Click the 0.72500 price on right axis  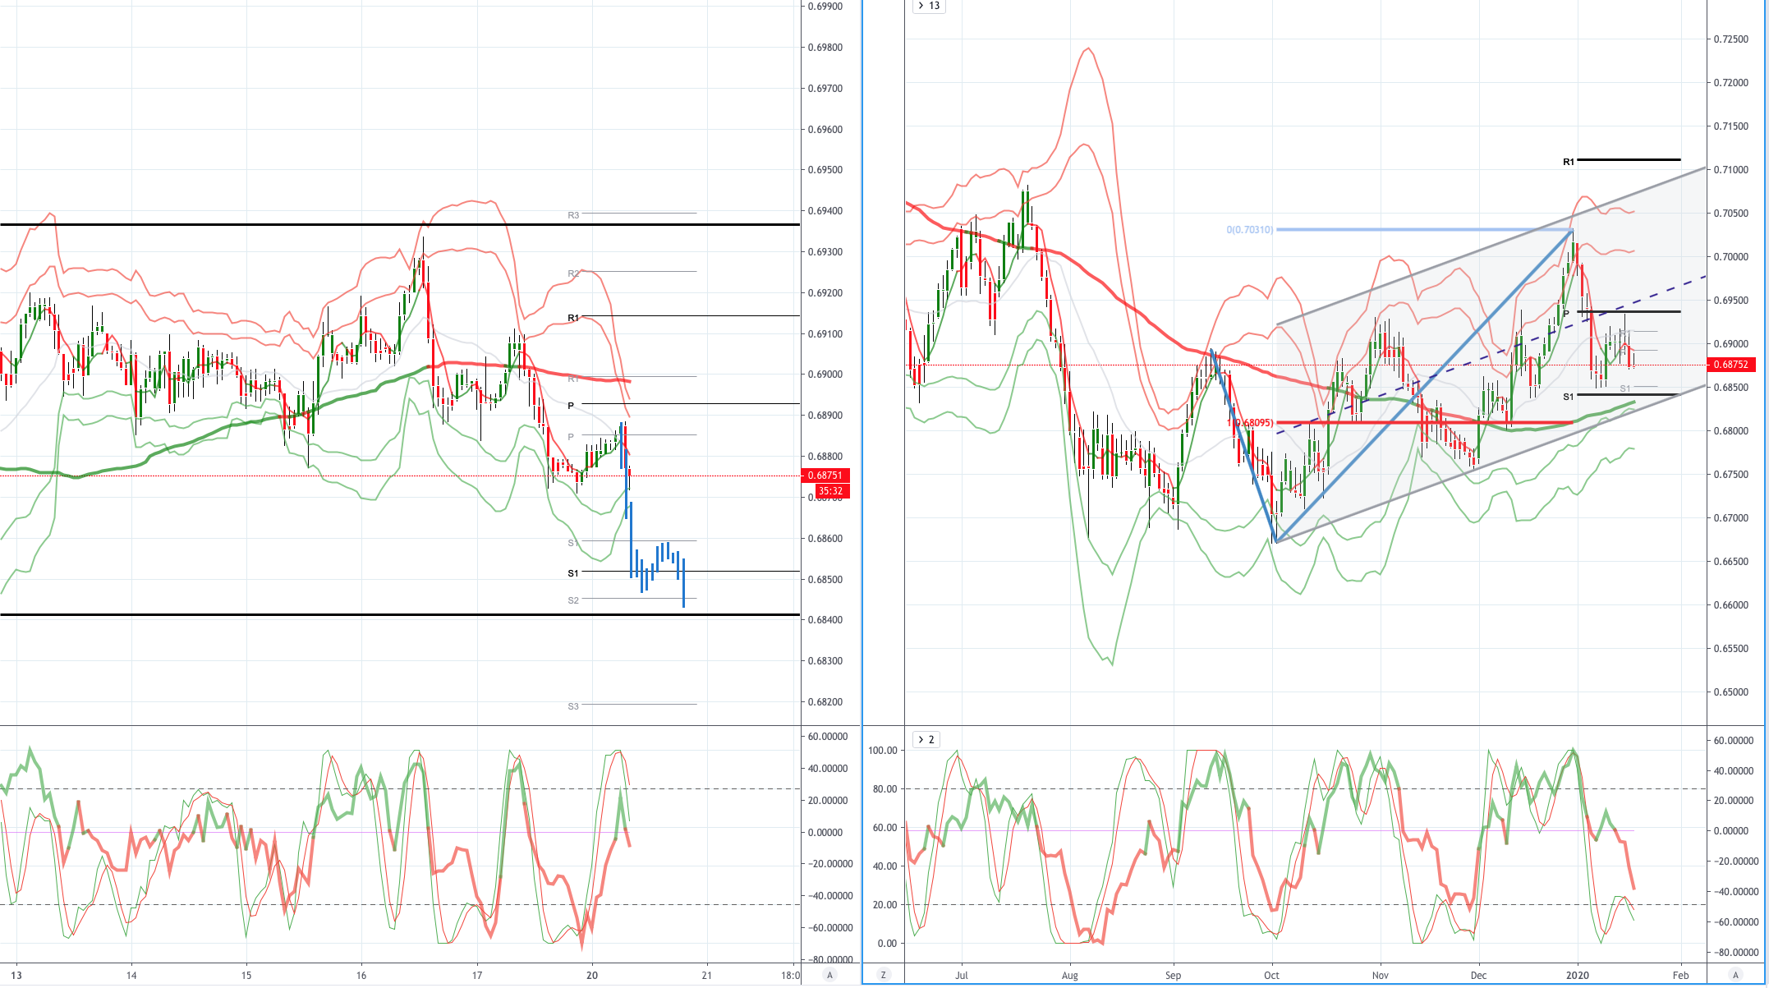1730,39
